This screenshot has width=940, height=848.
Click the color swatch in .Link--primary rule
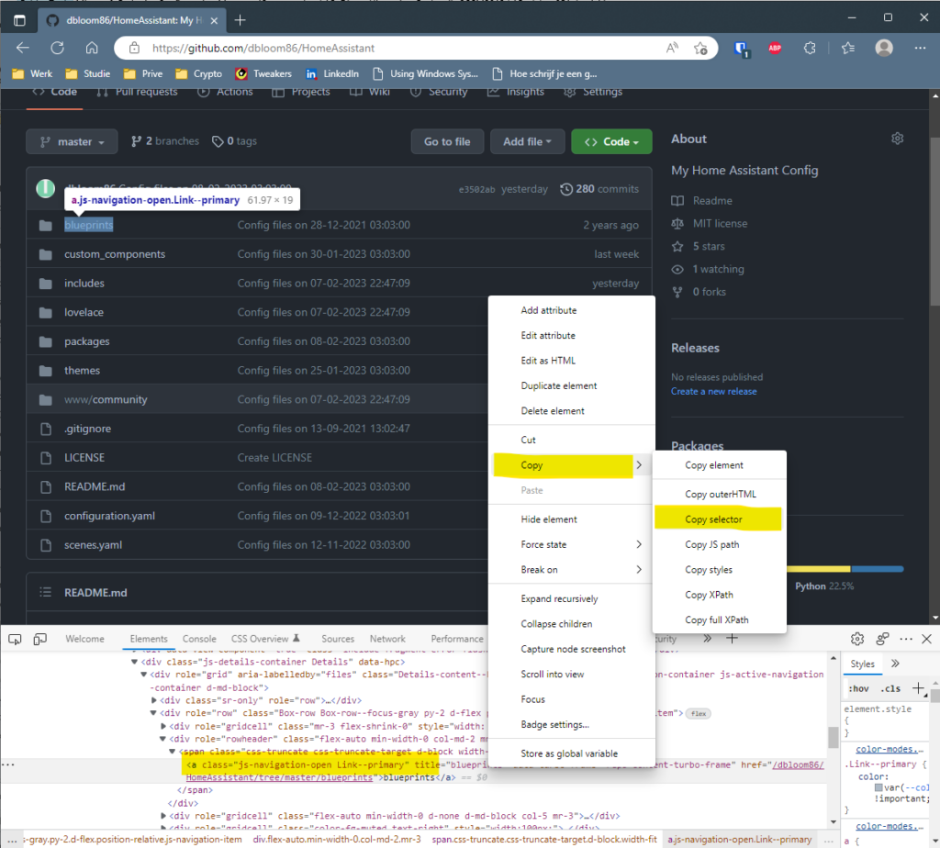click(878, 787)
